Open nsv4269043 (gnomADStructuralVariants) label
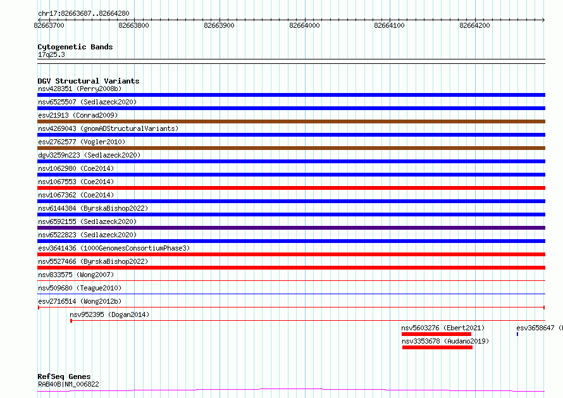Viewport: 563px width, 398px height. click(108, 128)
